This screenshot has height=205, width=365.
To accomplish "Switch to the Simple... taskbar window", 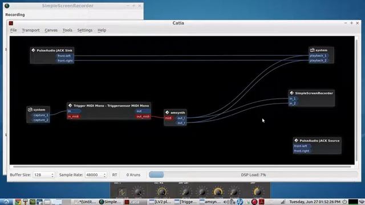I will (x=110, y=202).
